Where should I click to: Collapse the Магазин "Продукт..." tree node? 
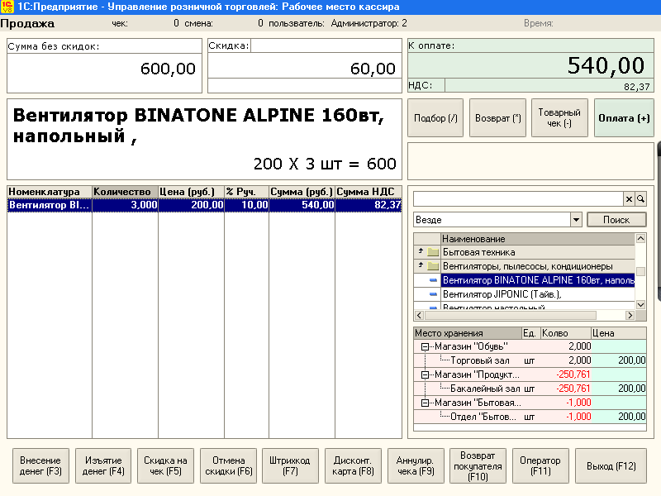425,374
